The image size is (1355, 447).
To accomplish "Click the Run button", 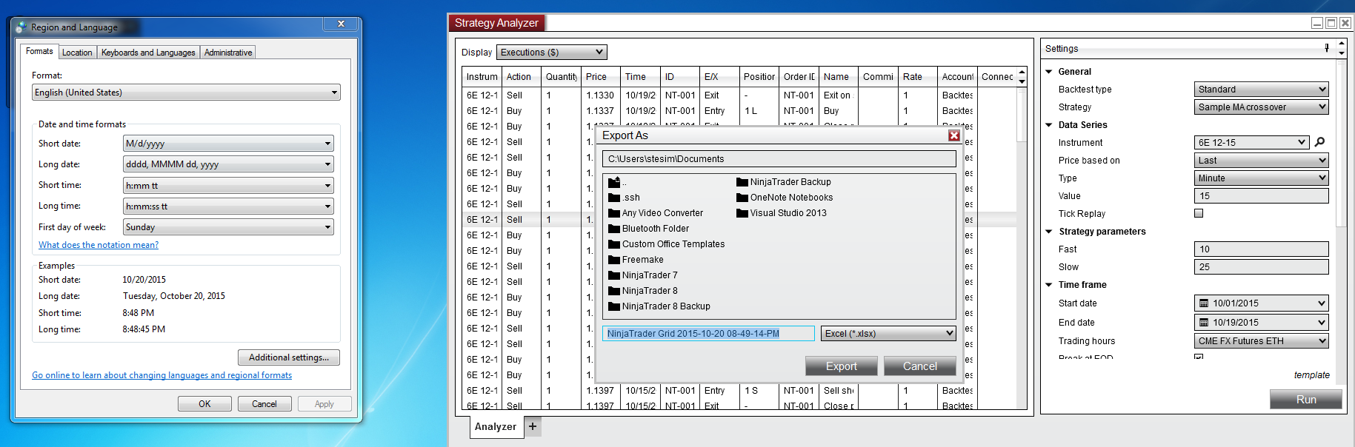I will [1306, 400].
